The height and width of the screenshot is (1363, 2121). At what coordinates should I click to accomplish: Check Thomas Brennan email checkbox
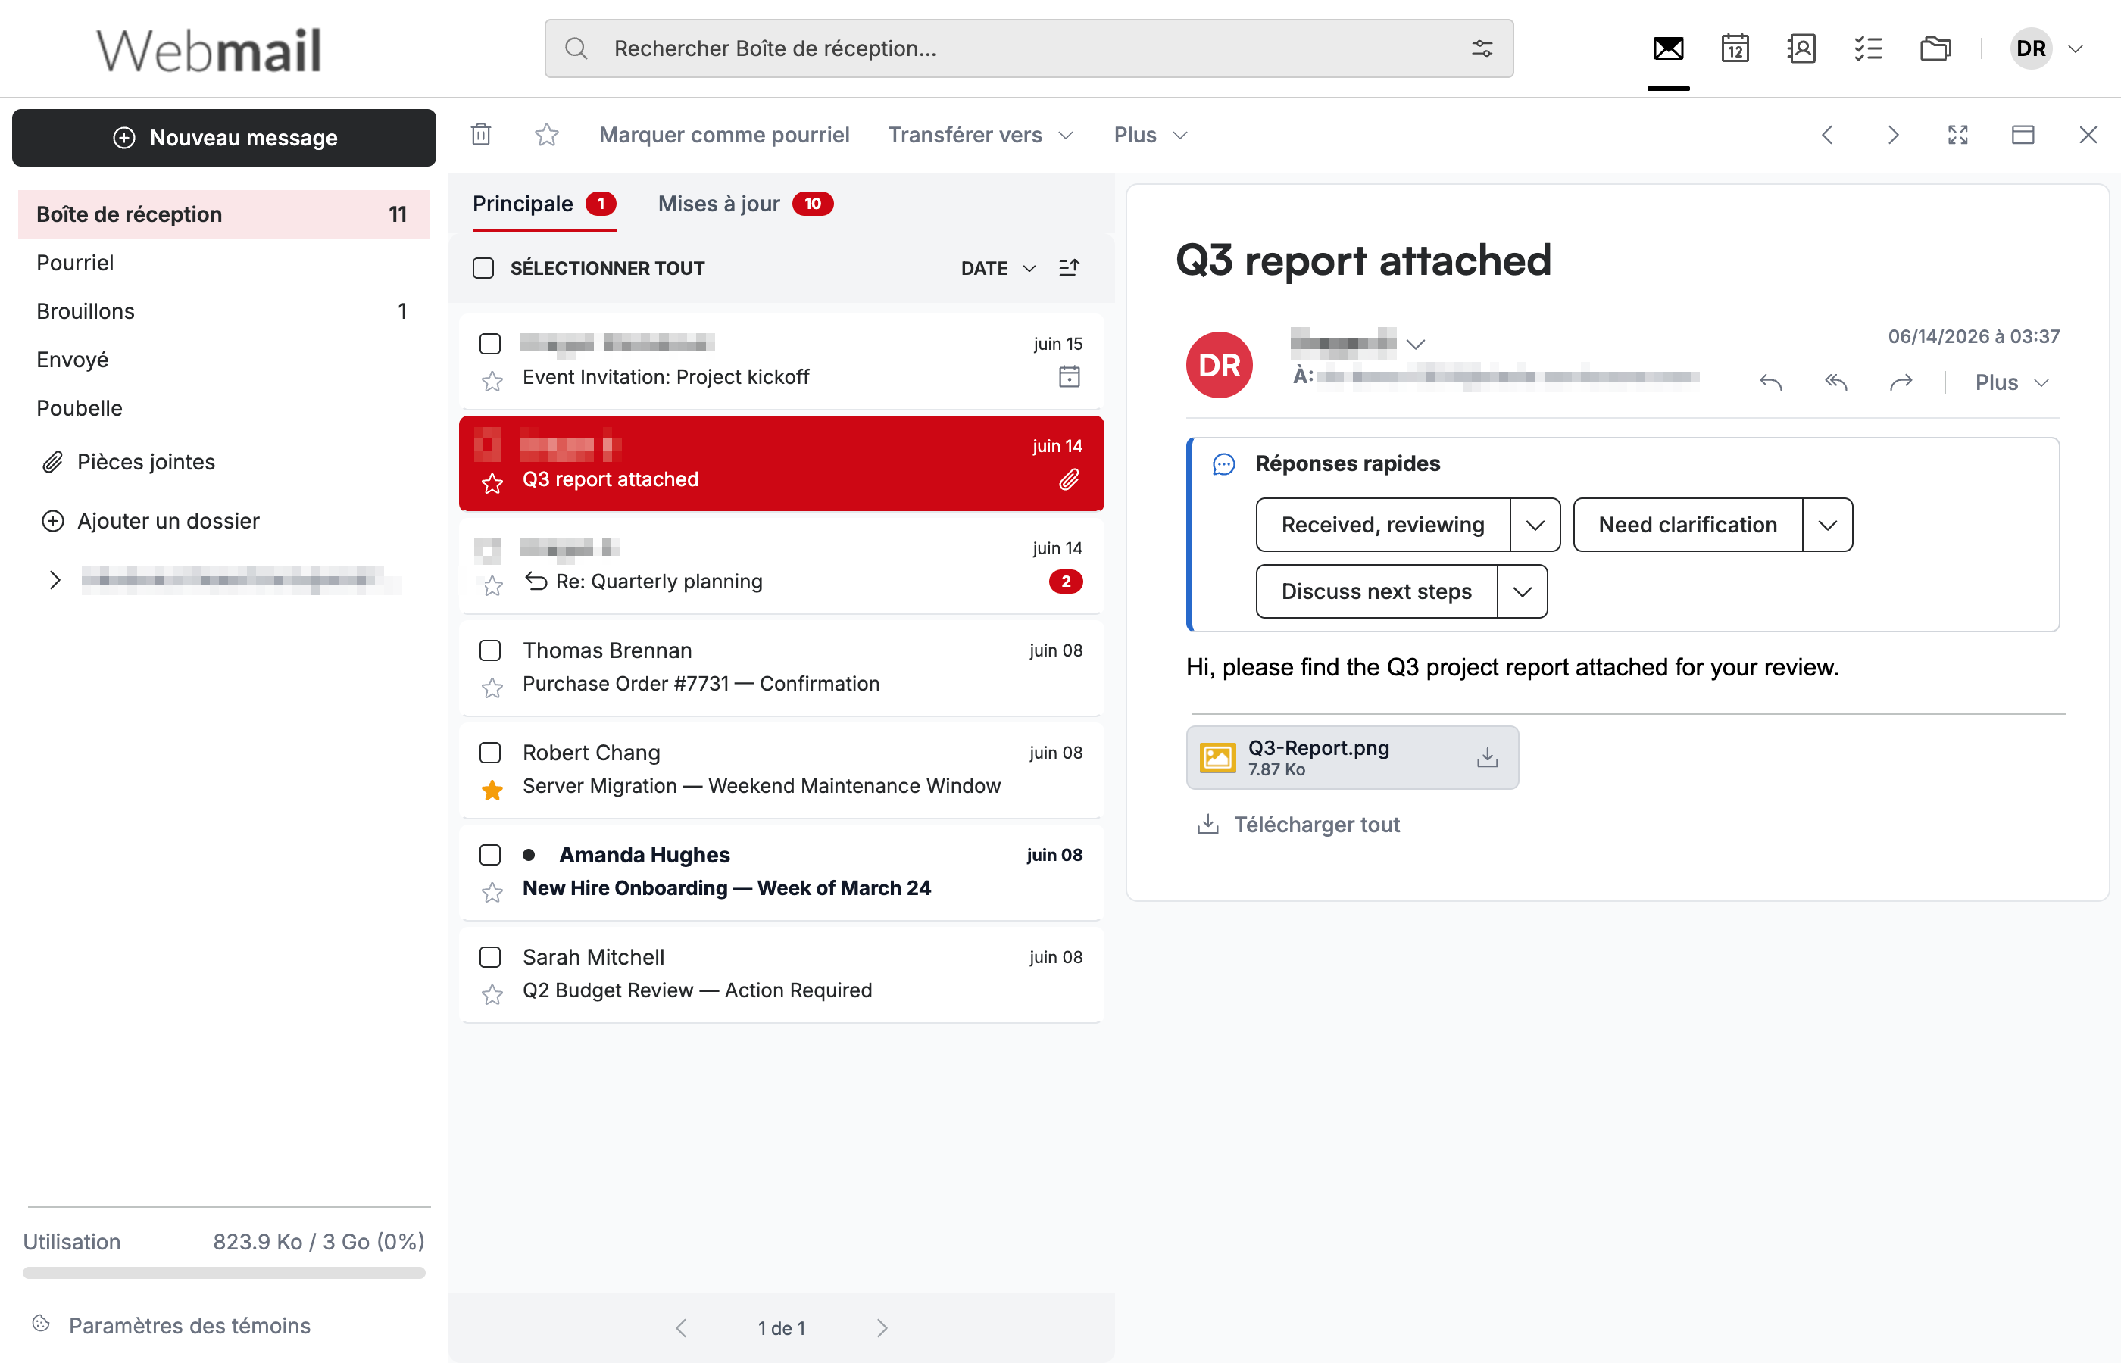(489, 650)
